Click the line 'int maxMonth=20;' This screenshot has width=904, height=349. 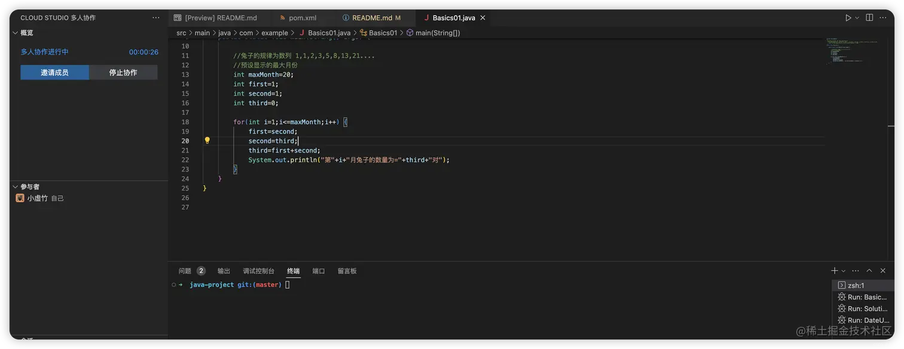[264, 75]
